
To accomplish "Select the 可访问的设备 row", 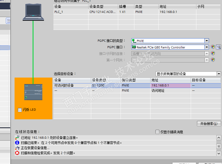I will pyautogui.click(x=137, y=86).
